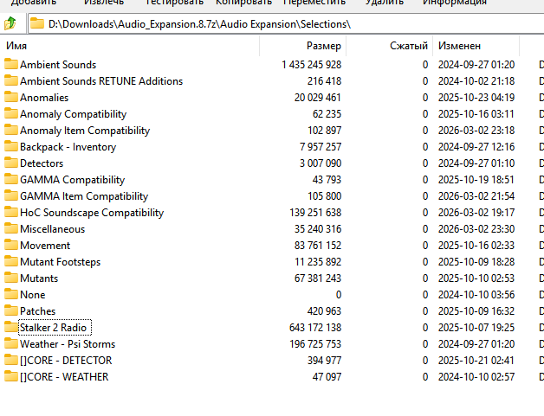
Task: Click the name []CORE - WEATHER
Action: [x=64, y=377]
